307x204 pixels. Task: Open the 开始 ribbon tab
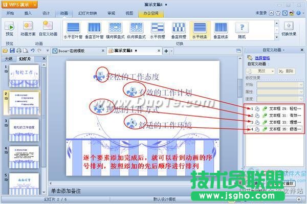tap(10, 13)
